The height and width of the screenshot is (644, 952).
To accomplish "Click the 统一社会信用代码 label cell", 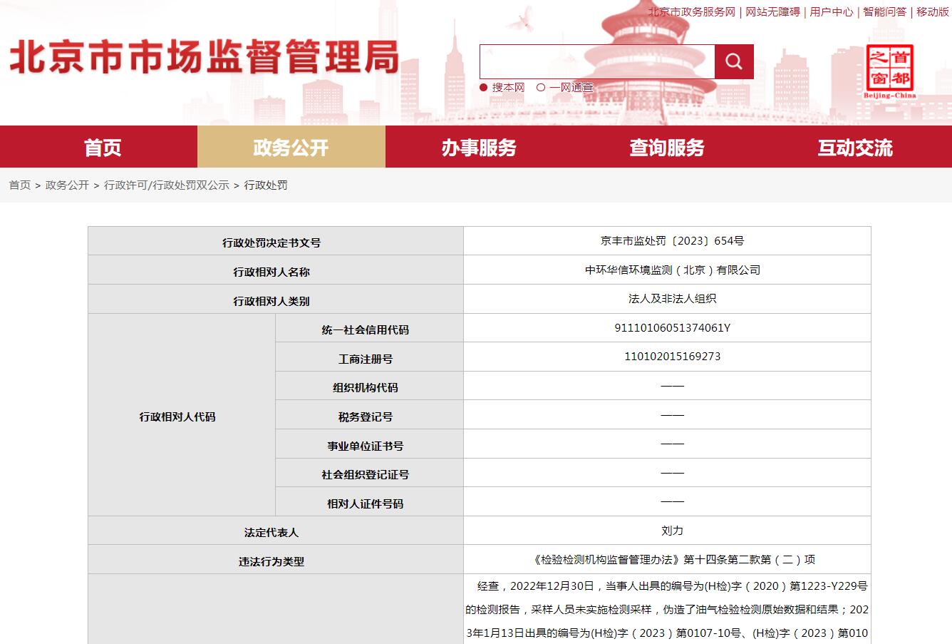I will [369, 328].
